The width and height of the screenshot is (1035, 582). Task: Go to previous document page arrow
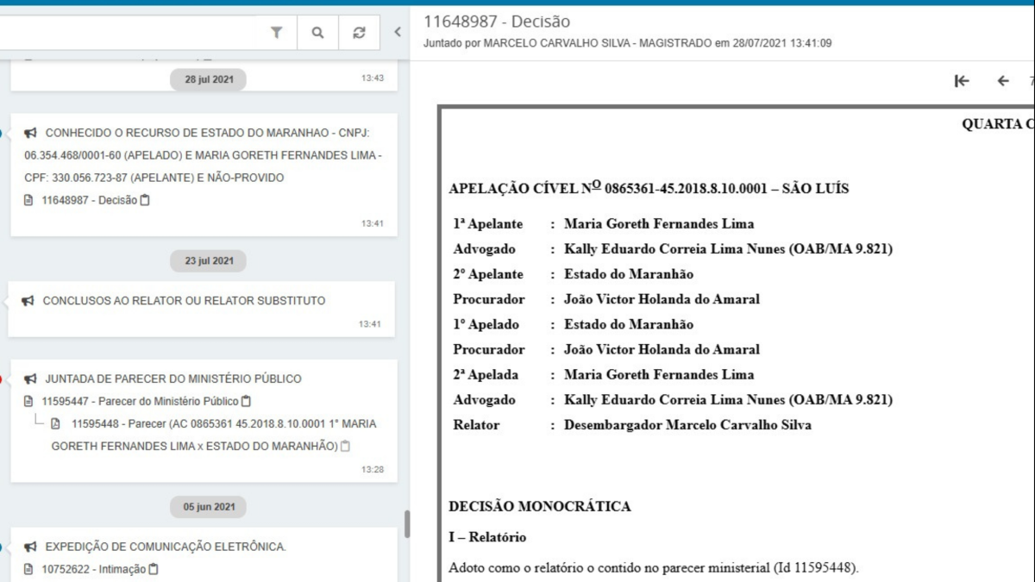[x=1002, y=81]
